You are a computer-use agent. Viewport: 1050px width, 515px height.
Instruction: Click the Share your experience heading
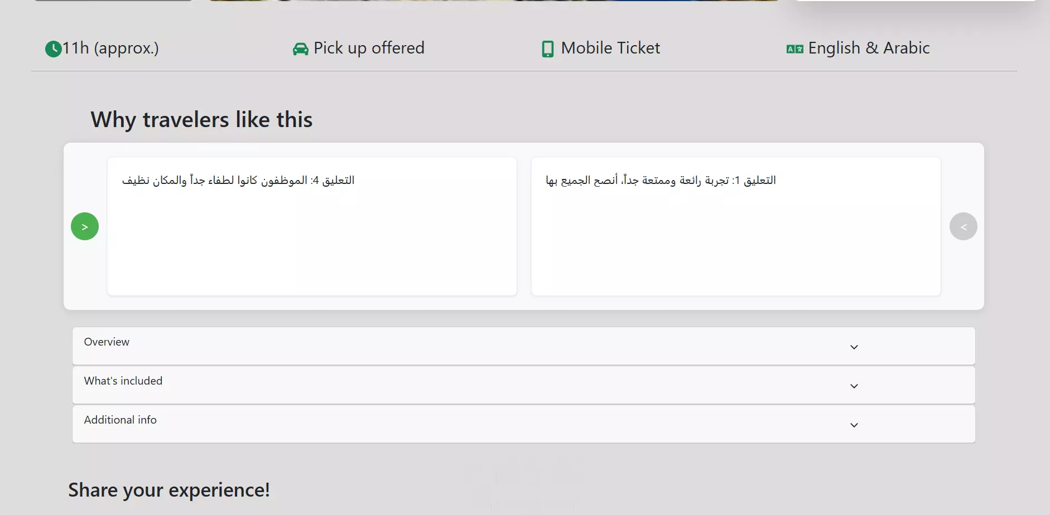(x=169, y=490)
